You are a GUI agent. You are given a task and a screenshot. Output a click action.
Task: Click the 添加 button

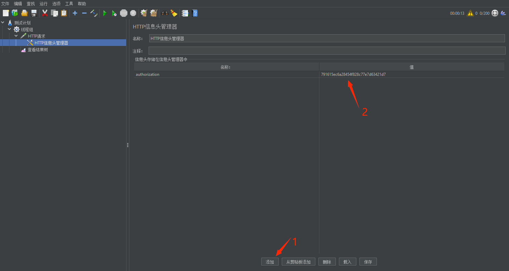pyautogui.click(x=270, y=262)
